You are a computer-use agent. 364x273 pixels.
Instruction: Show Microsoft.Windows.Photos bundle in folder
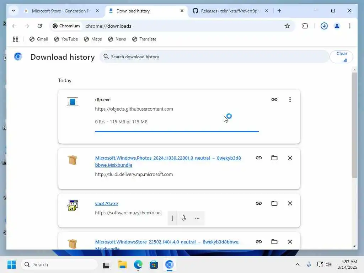click(274, 158)
